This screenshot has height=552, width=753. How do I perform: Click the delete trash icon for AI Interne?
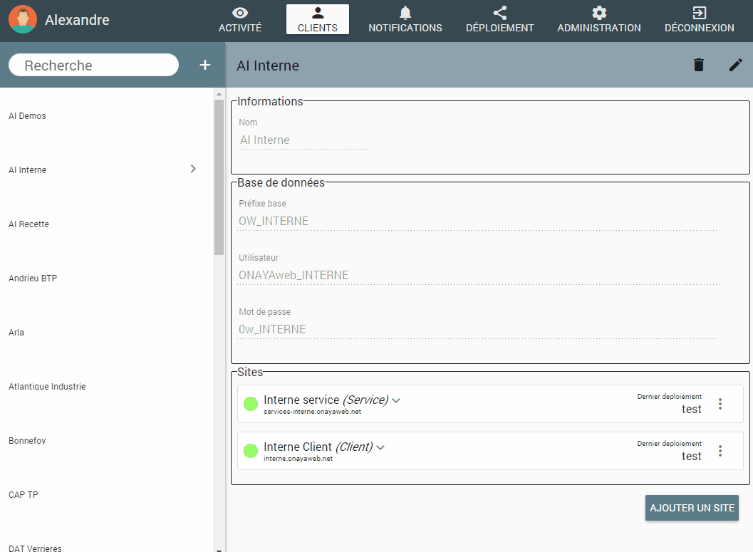point(698,65)
